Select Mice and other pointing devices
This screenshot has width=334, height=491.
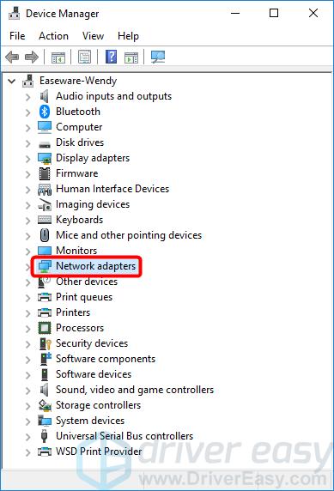(x=129, y=235)
